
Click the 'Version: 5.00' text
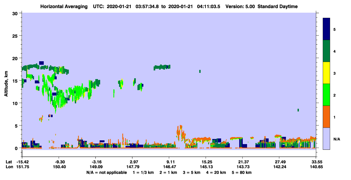pos(240,6)
